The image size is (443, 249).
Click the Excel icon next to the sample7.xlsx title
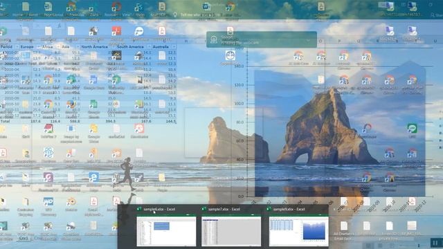coord(204,209)
